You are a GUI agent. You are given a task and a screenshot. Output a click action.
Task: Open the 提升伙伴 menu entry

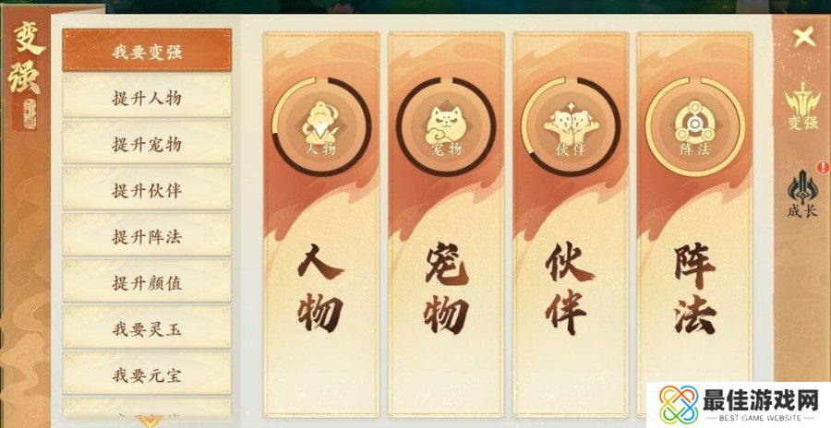tap(147, 189)
